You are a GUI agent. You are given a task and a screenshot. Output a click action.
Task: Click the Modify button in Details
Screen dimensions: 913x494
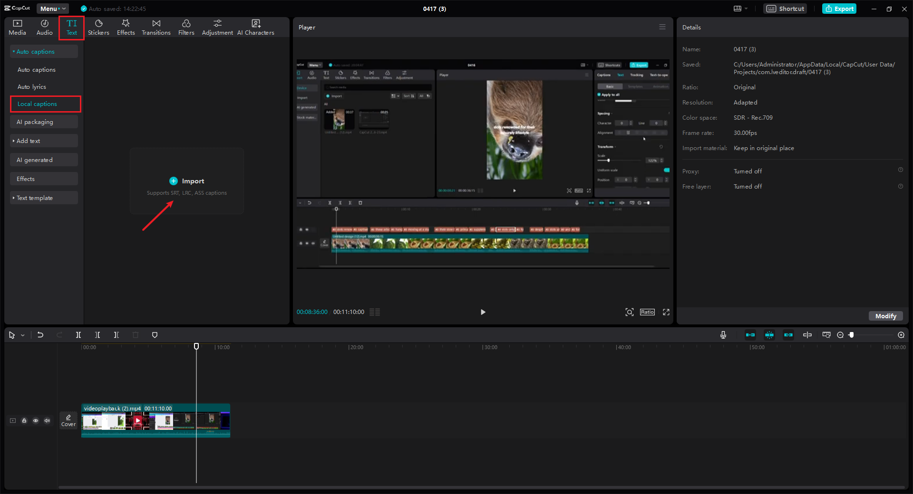(885, 316)
